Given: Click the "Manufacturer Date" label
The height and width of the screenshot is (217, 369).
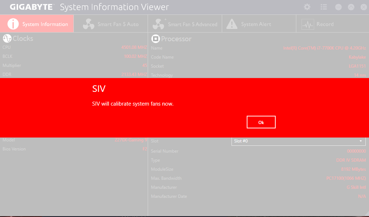Looking at the screenshot, I should 169,196.
